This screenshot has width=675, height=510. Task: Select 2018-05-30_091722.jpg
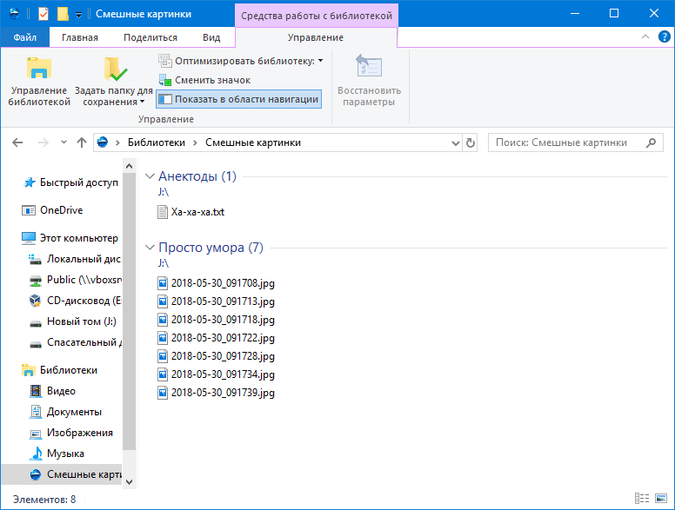coord(216,338)
